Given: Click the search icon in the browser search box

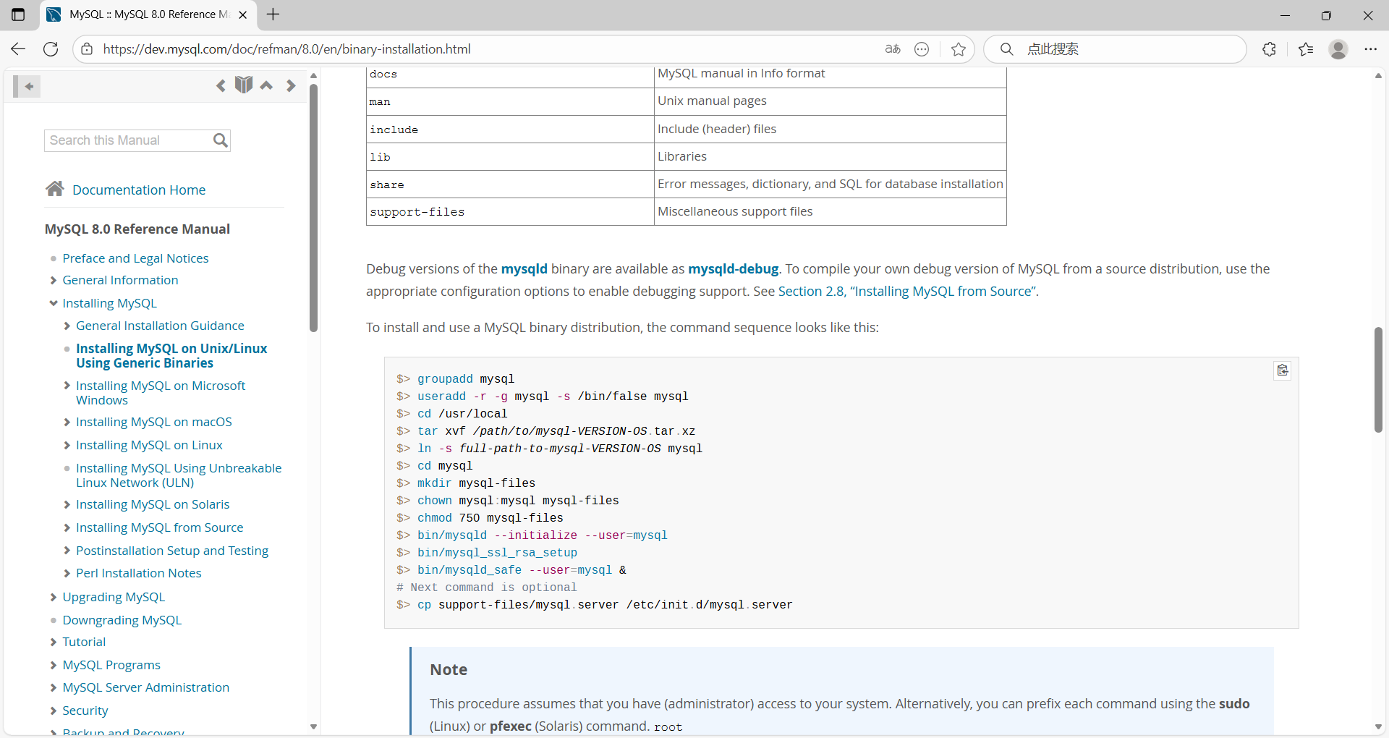Looking at the screenshot, I should [1006, 49].
